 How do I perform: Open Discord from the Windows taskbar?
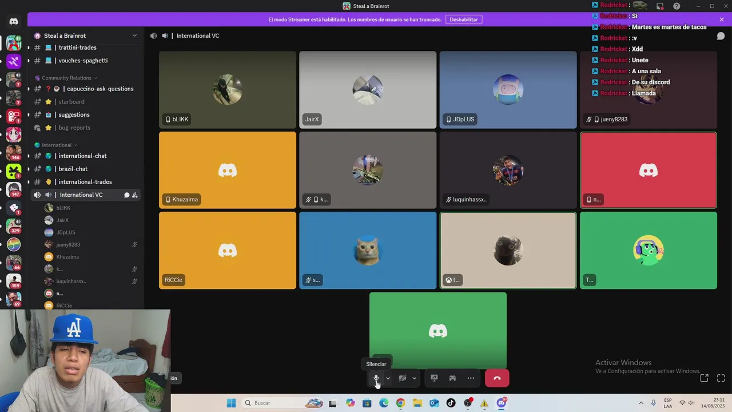[x=502, y=403]
